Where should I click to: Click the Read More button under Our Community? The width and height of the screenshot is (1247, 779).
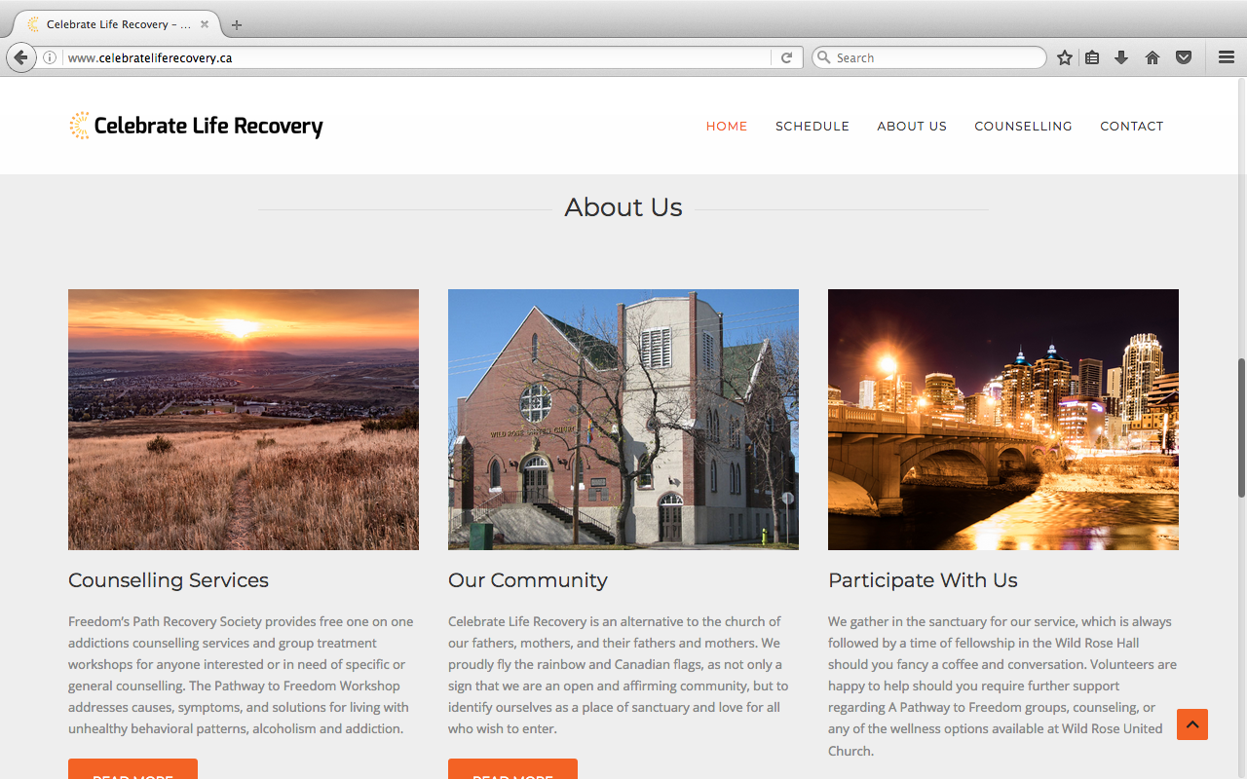pyautogui.click(x=512, y=769)
